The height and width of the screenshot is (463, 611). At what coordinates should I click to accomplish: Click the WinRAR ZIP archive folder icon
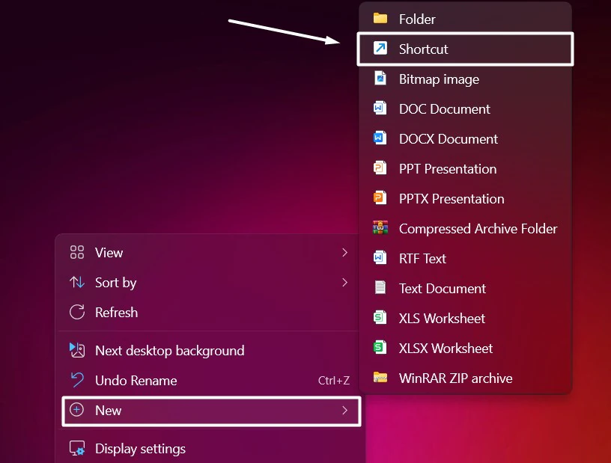[380, 377]
